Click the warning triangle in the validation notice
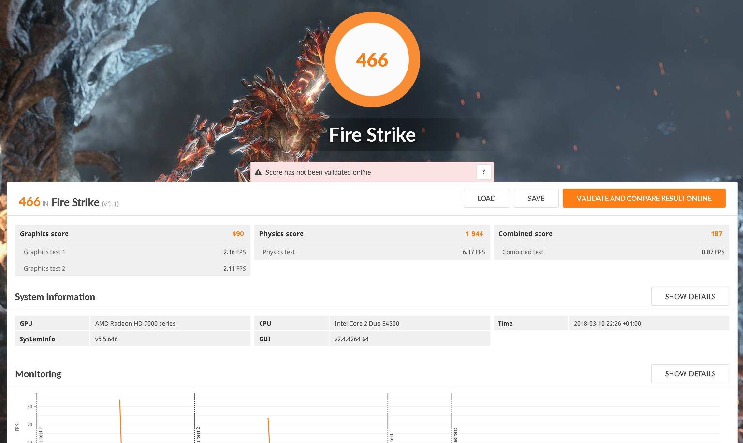 (x=259, y=172)
